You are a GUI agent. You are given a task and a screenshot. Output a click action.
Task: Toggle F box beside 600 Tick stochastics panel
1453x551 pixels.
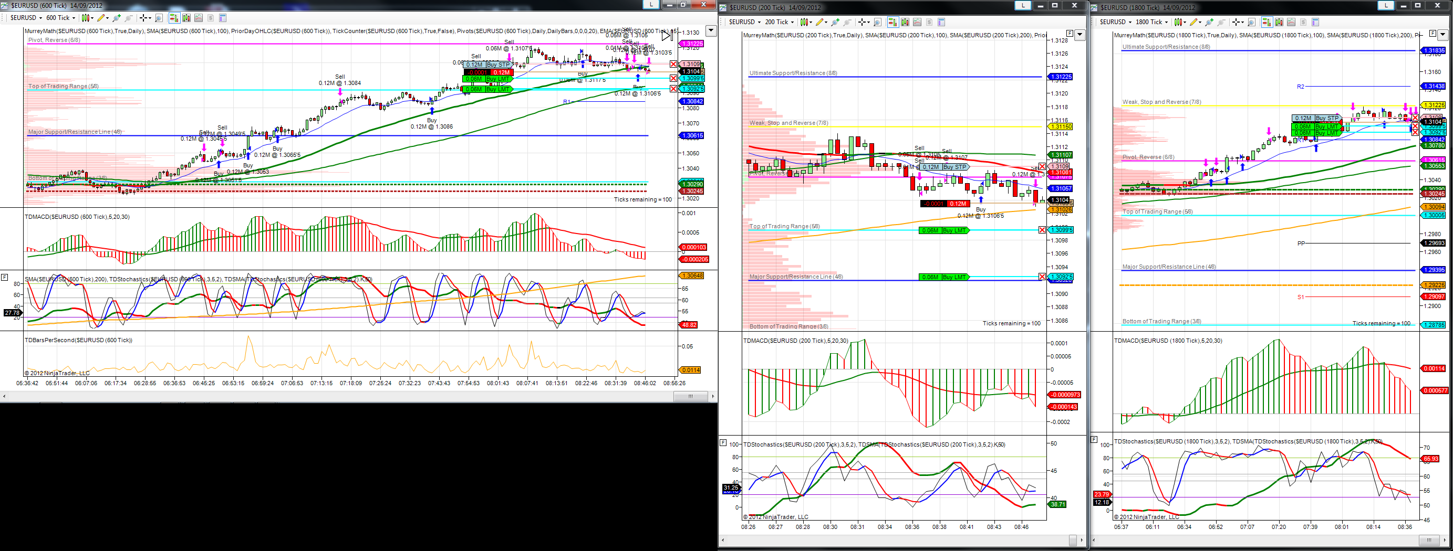5,277
